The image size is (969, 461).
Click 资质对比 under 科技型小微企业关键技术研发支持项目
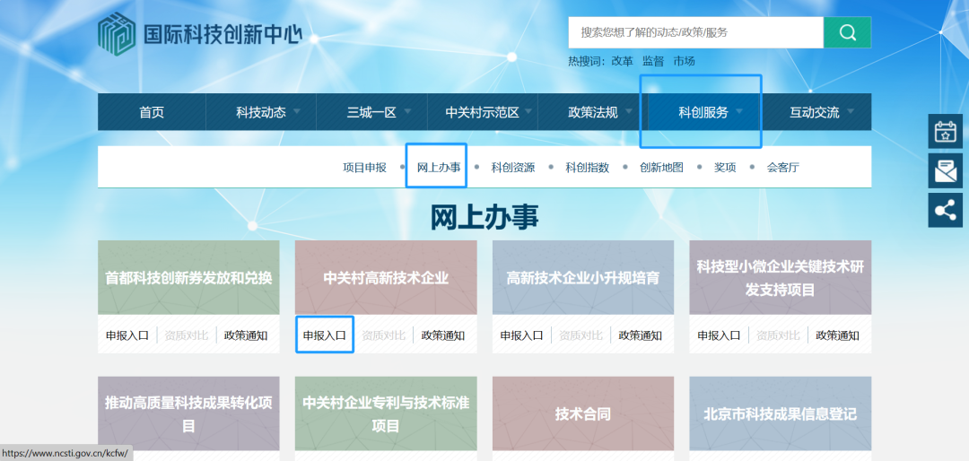(x=777, y=335)
